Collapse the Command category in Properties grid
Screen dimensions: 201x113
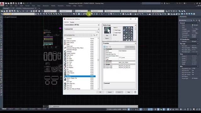pyautogui.click(x=104, y=49)
